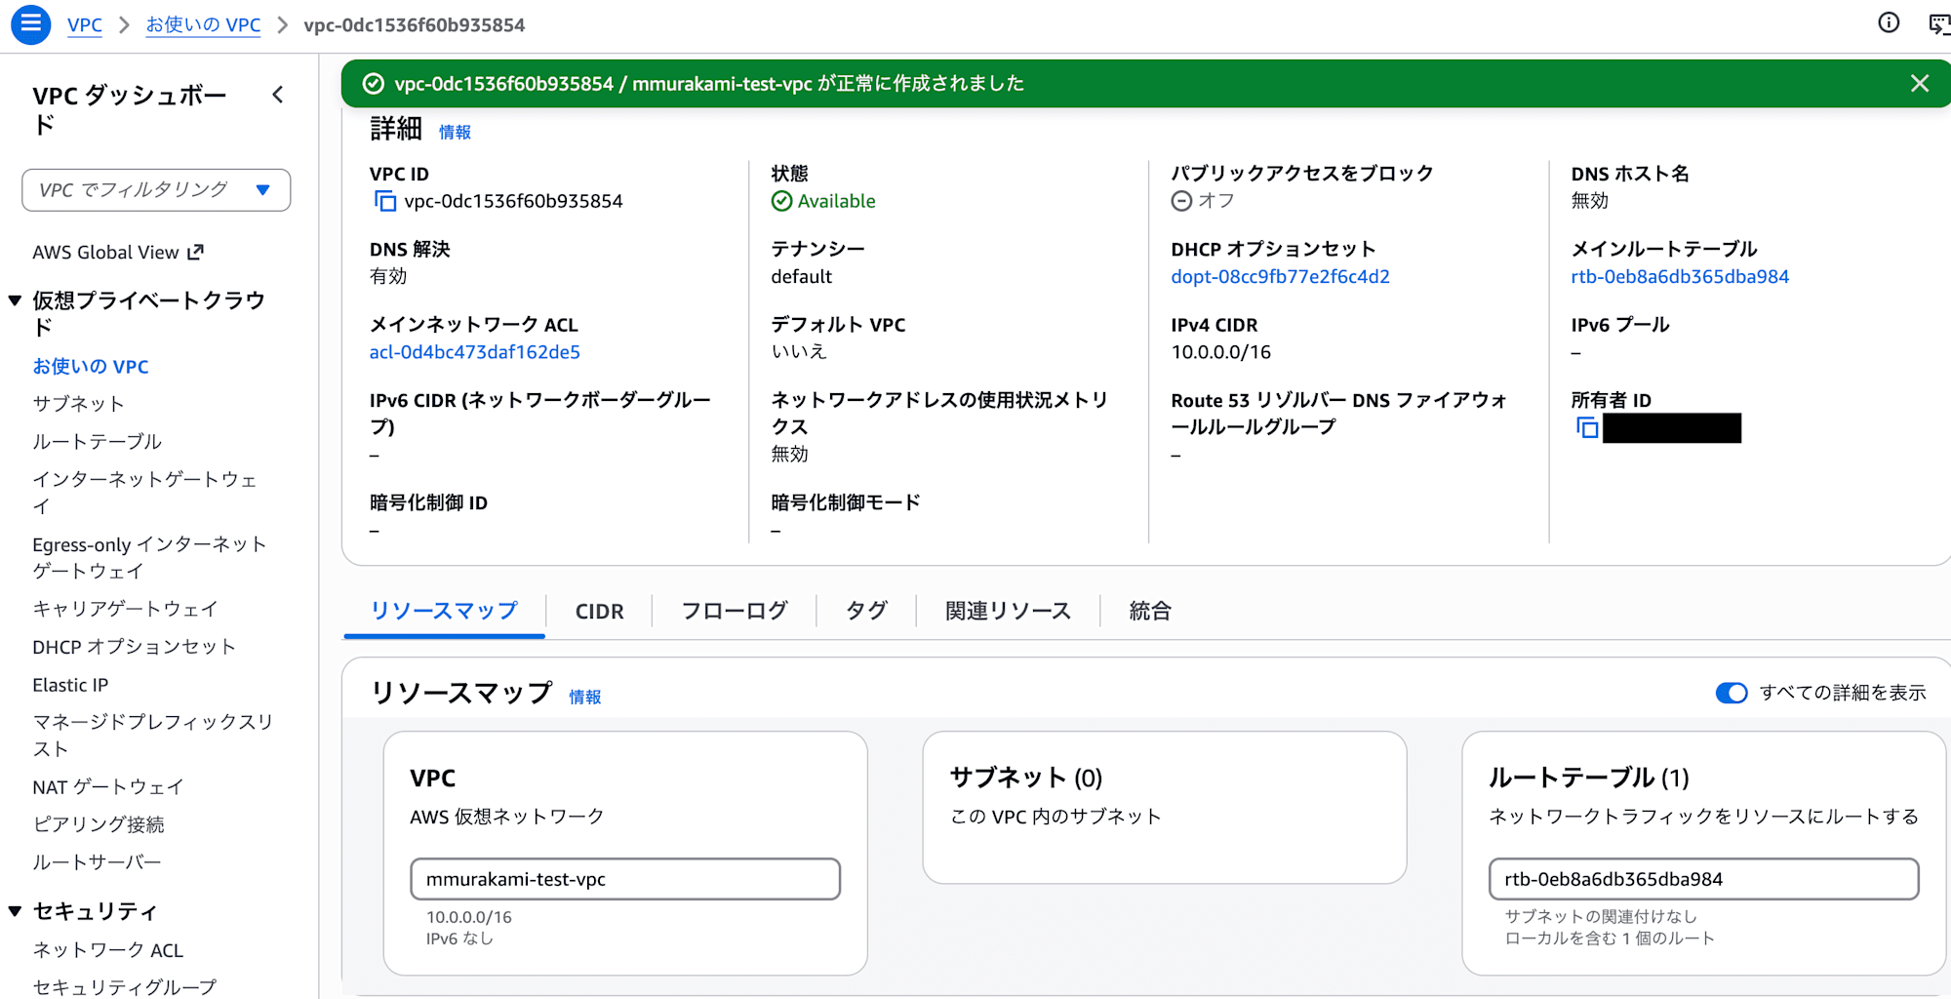Select お使いの VPC in sidebar

(x=91, y=367)
